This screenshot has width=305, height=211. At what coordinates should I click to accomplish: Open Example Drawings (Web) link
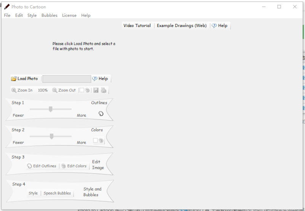click(x=182, y=26)
